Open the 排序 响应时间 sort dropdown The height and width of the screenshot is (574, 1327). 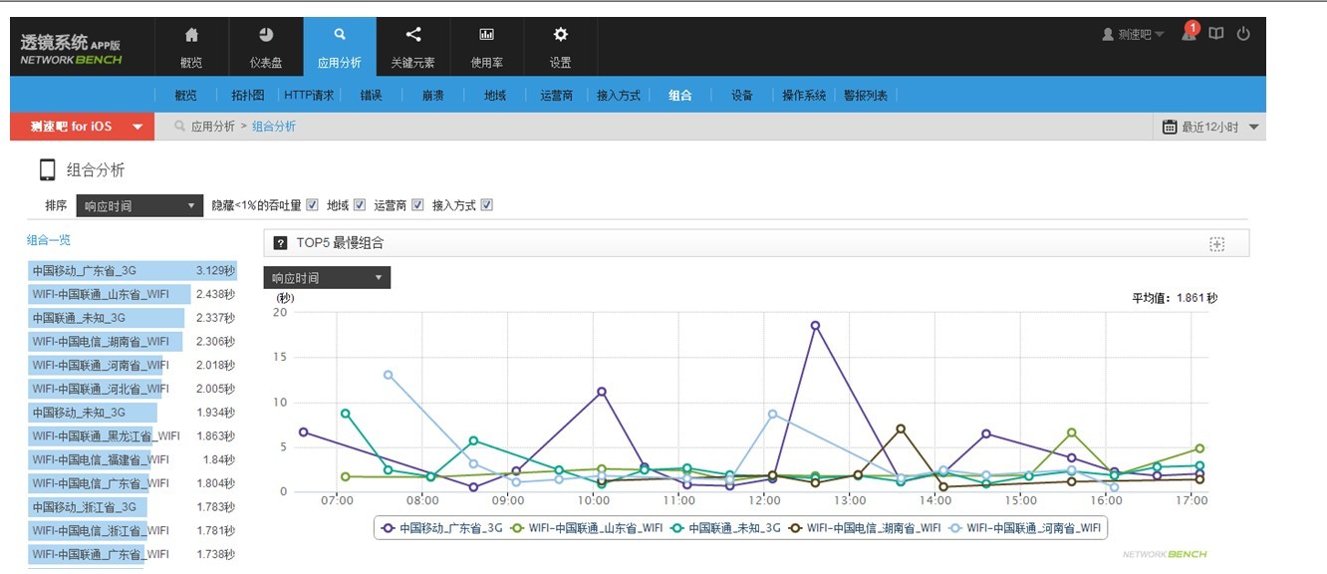[139, 206]
